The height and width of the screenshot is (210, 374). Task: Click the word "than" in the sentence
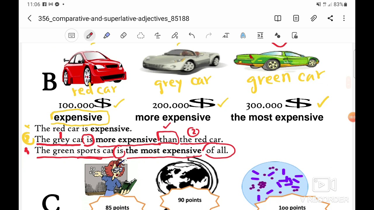pos(168,140)
